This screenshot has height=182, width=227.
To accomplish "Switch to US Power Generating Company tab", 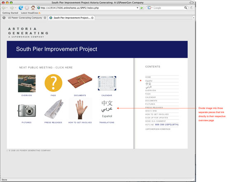I will tap(24, 18).
